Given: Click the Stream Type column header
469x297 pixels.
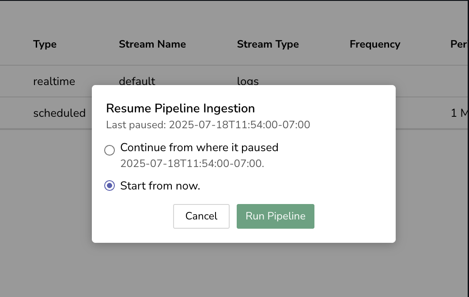Looking at the screenshot, I should pyautogui.click(x=268, y=44).
